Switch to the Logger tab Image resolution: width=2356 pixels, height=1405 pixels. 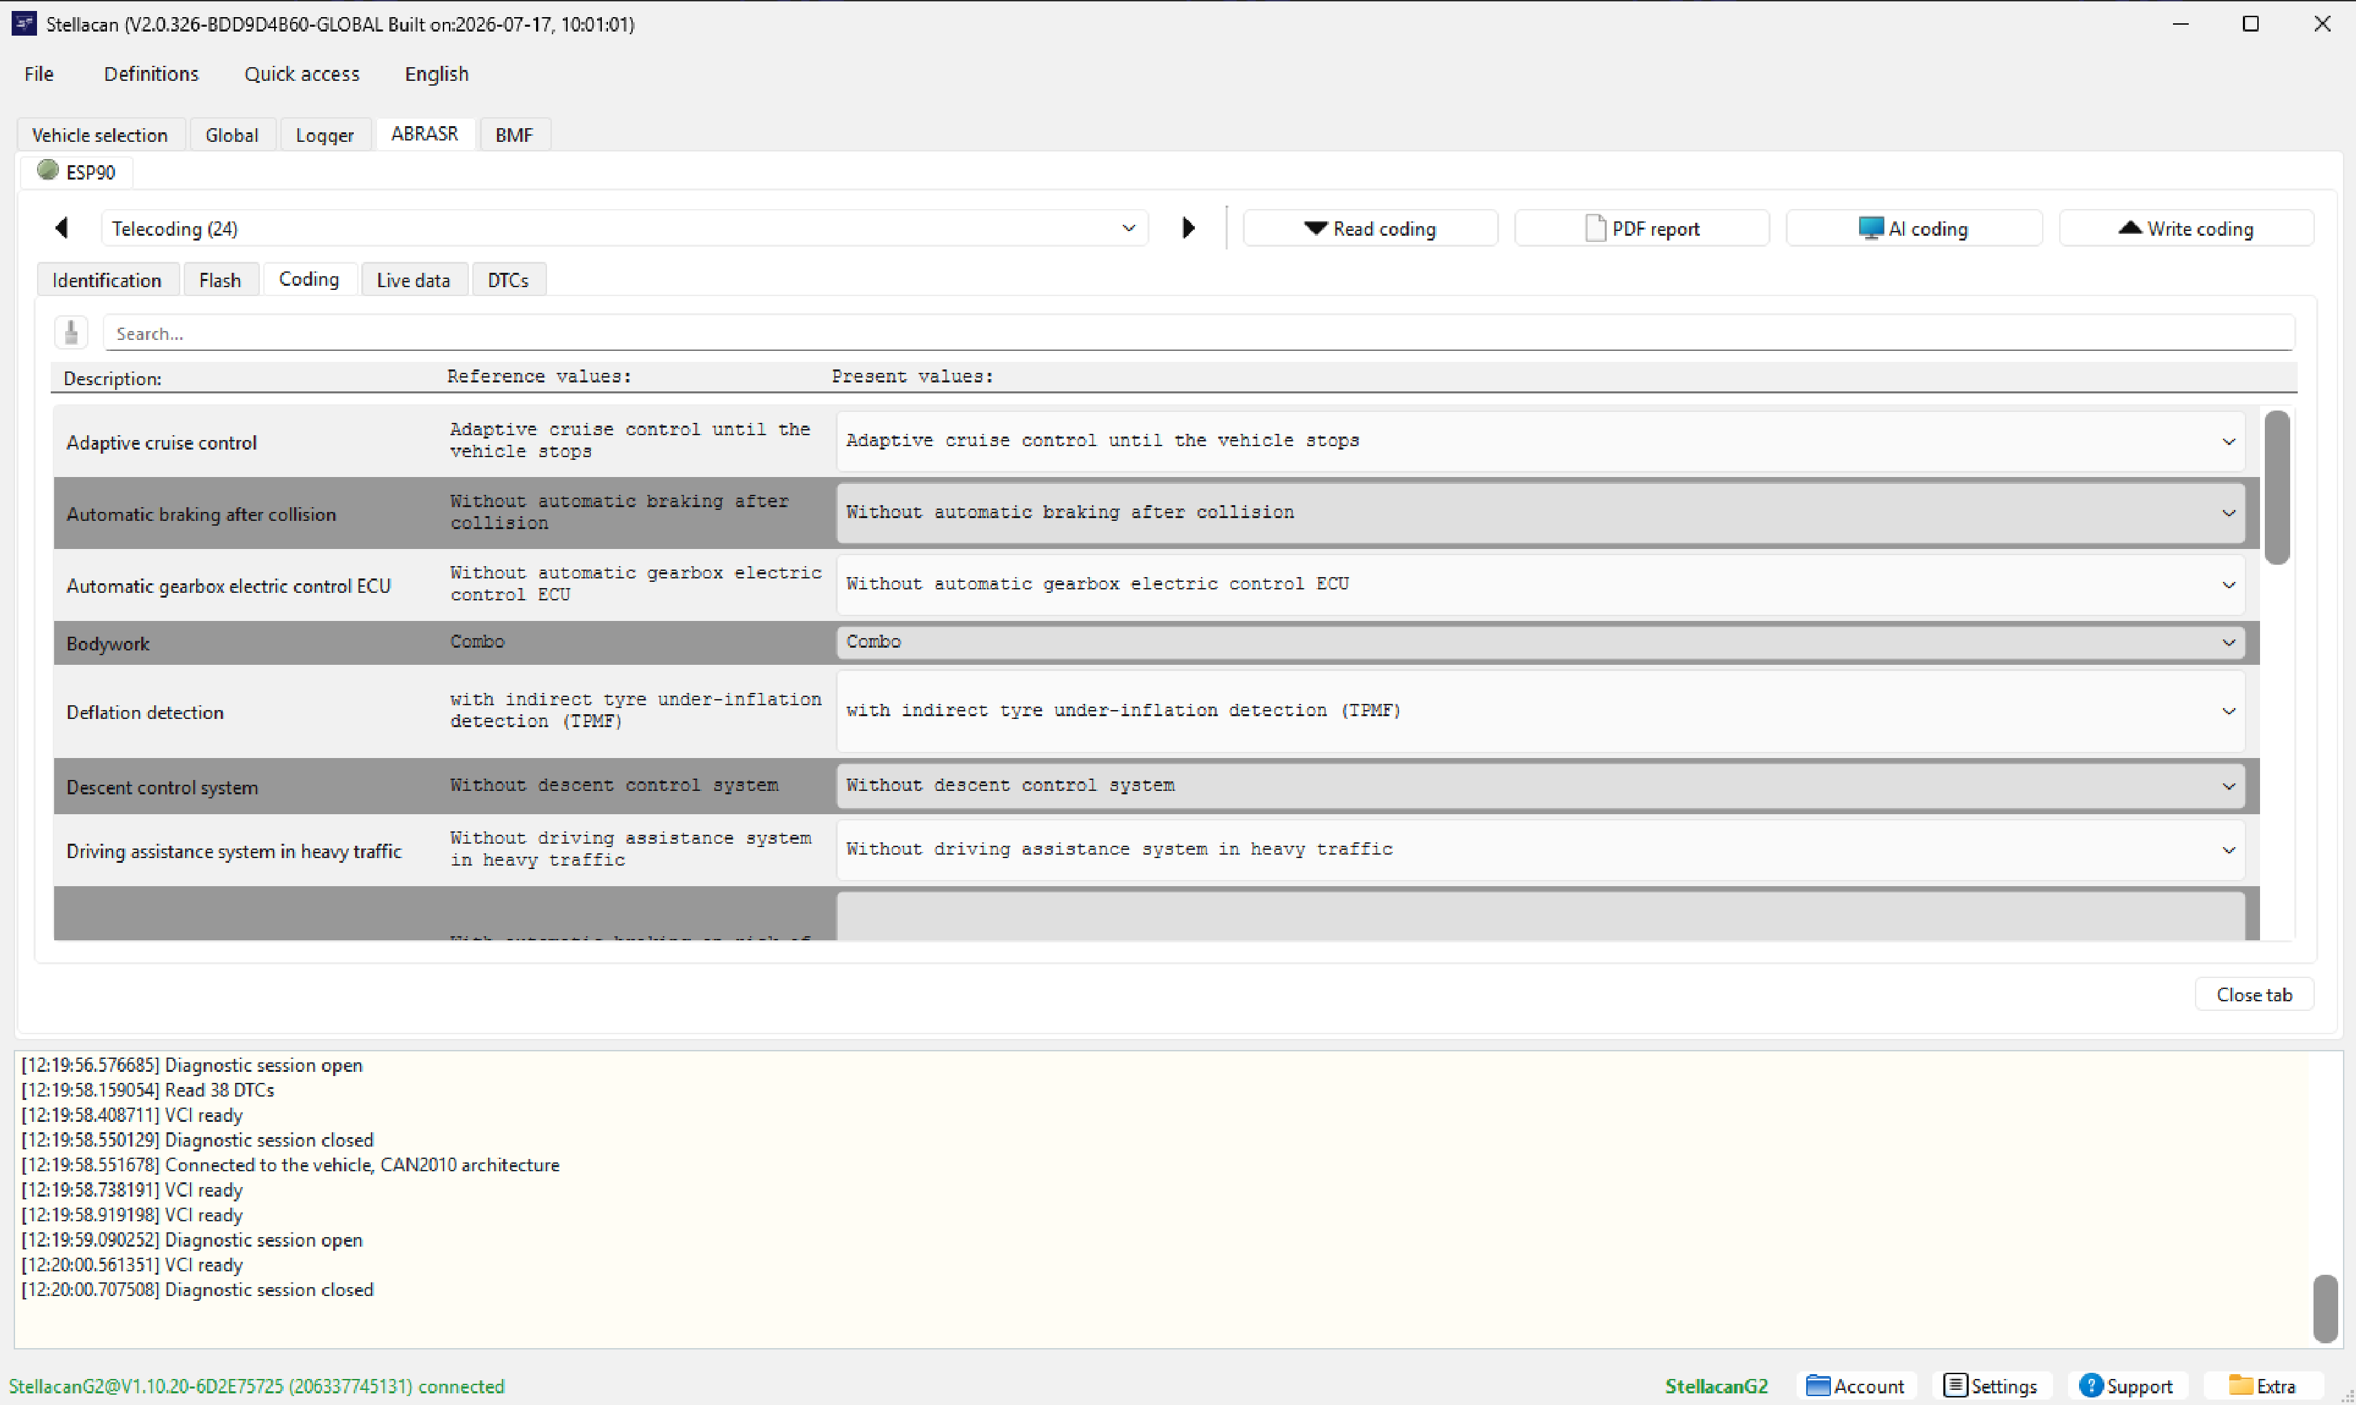(325, 134)
